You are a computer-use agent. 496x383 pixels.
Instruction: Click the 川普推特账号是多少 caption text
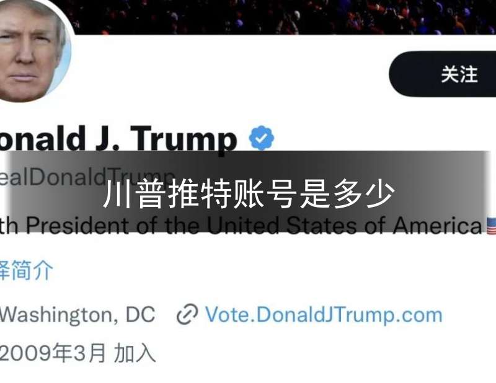point(249,193)
